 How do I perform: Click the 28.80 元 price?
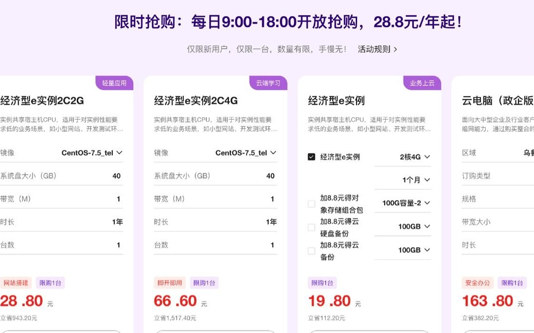tap(26, 301)
